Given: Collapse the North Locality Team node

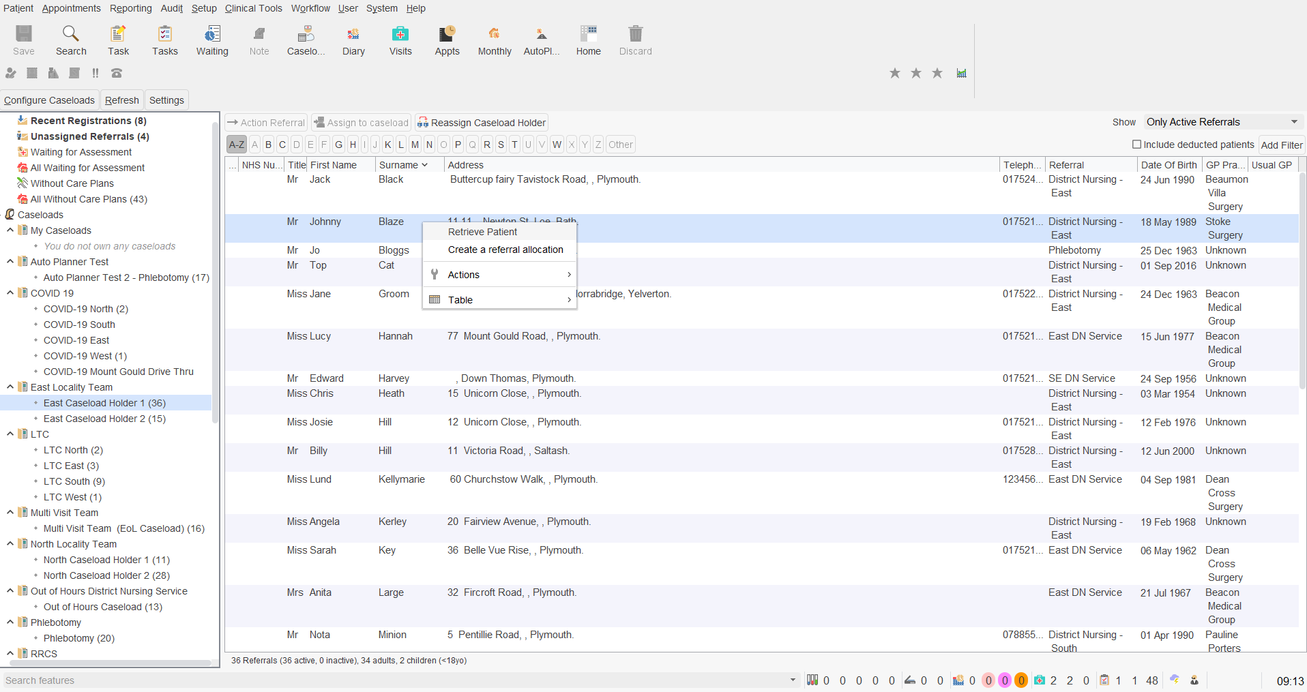Looking at the screenshot, I should pos(10,544).
